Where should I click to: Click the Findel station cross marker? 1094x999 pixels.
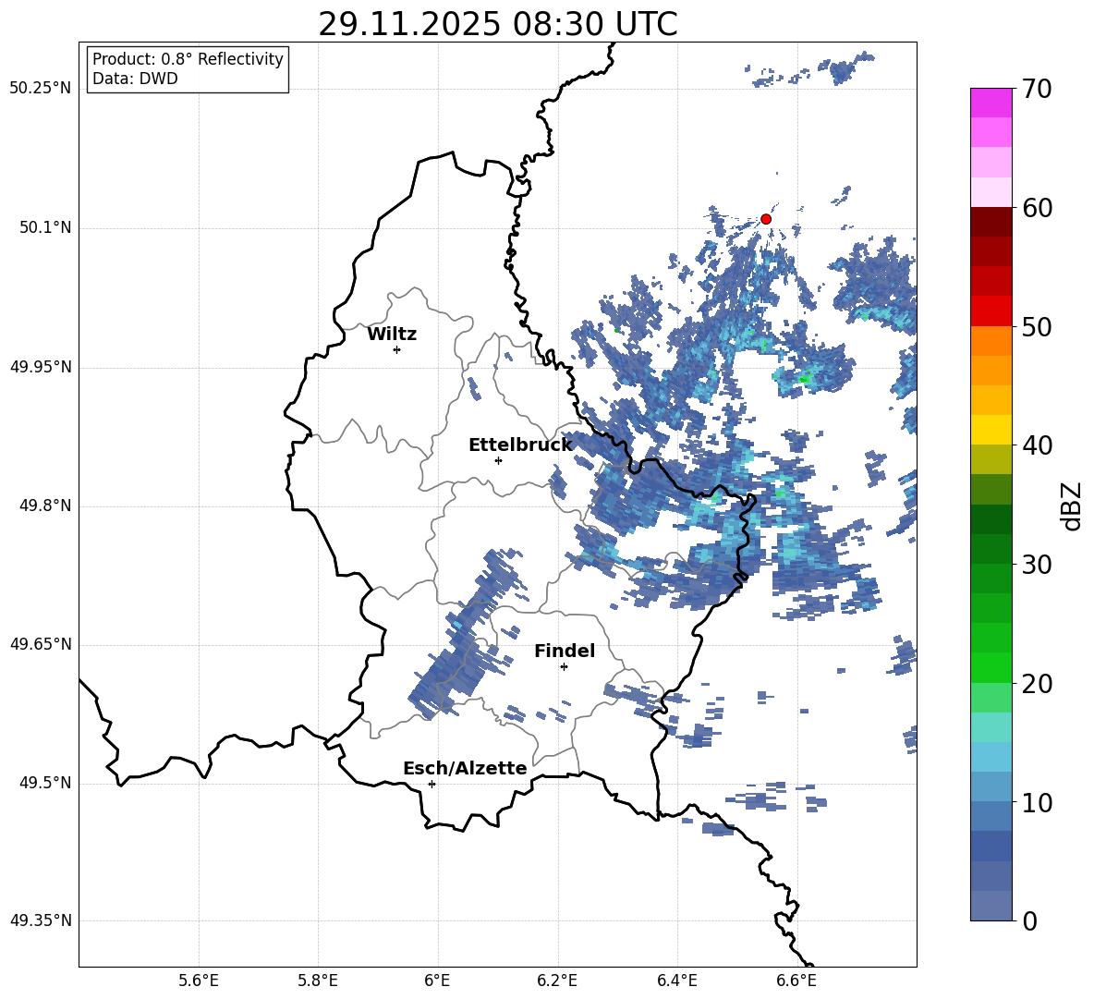[564, 667]
